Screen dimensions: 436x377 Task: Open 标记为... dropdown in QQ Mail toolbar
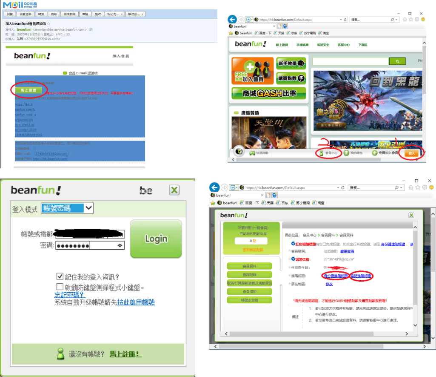click(115, 14)
